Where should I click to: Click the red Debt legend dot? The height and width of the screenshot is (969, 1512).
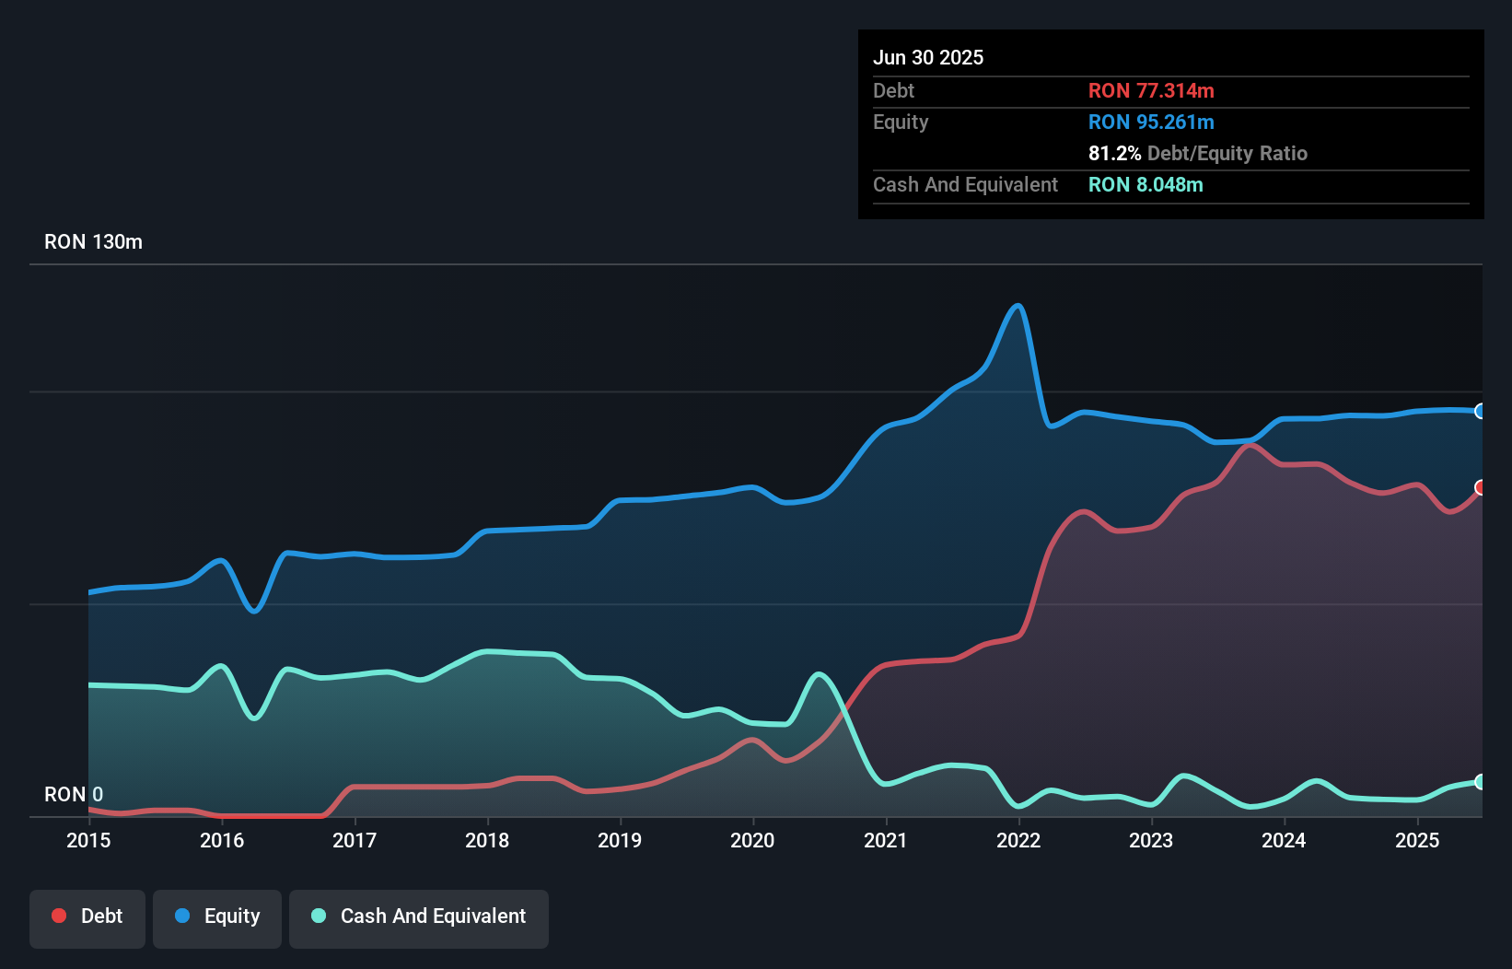[x=59, y=916]
